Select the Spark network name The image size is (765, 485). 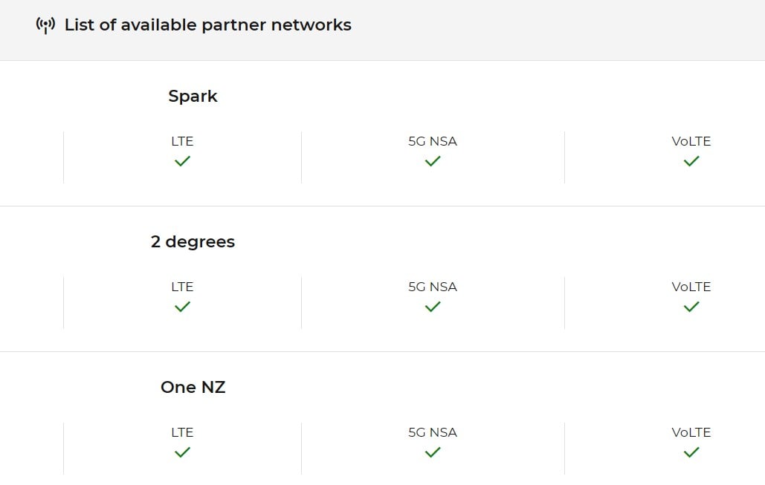[x=193, y=97]
